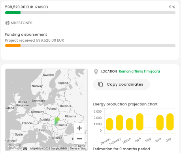Click the Norway label on the map
181x153 pixels.
(x=37, y=86)
